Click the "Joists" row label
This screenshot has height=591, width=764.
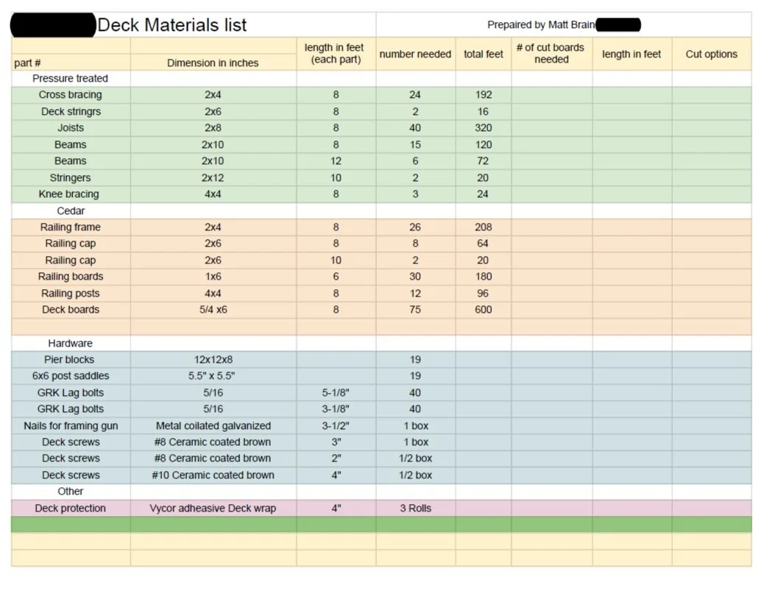point(71,128)
